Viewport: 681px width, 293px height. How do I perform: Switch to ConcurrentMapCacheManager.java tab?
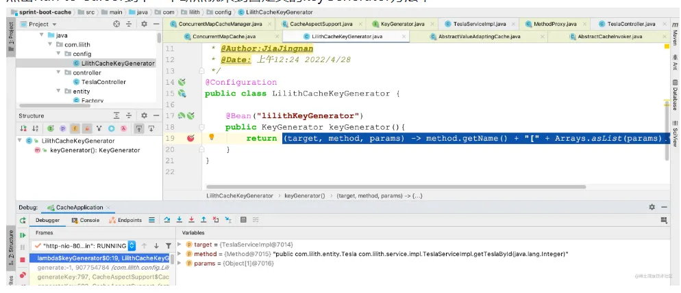coord(219,24)
